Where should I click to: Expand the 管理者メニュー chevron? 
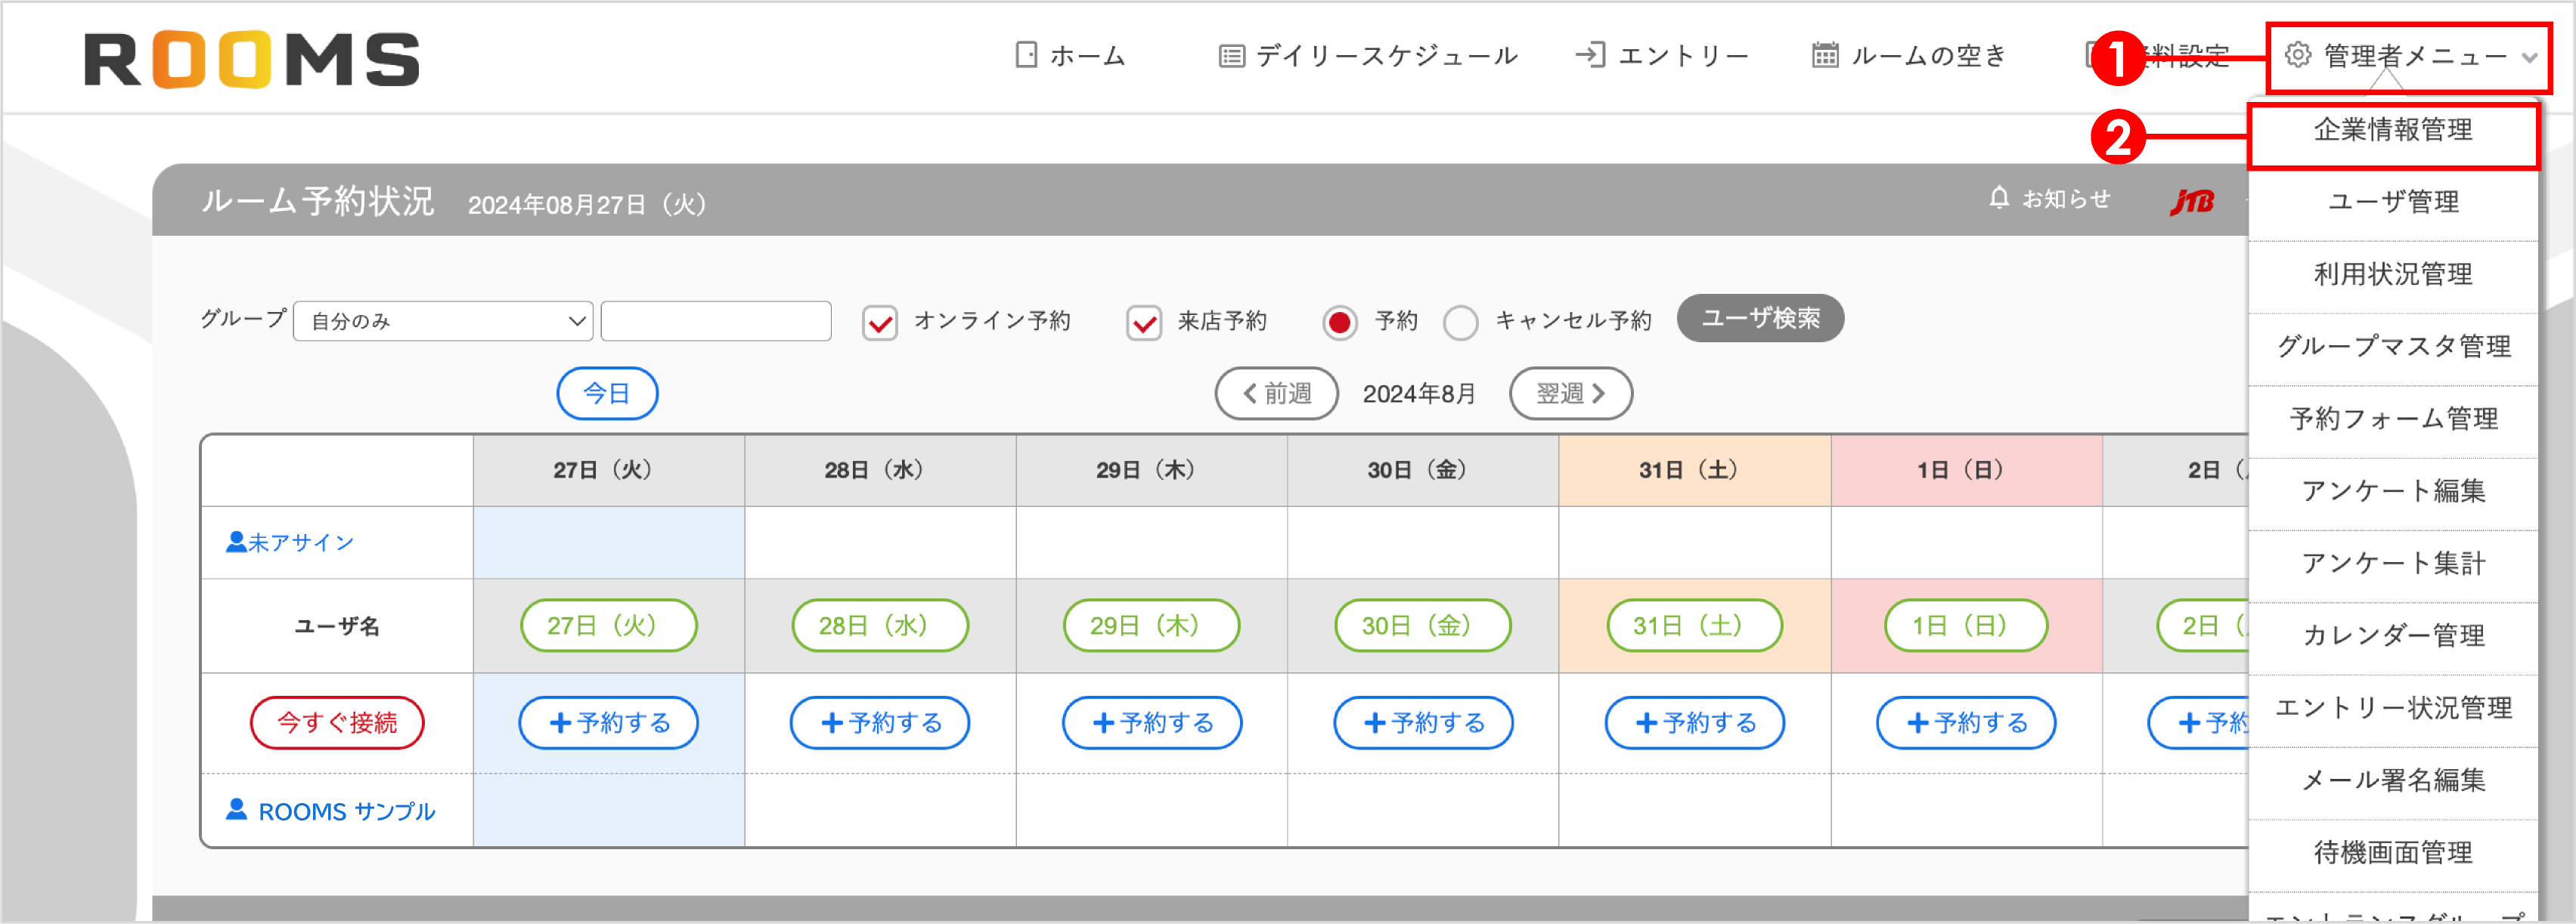point(2530,58)
